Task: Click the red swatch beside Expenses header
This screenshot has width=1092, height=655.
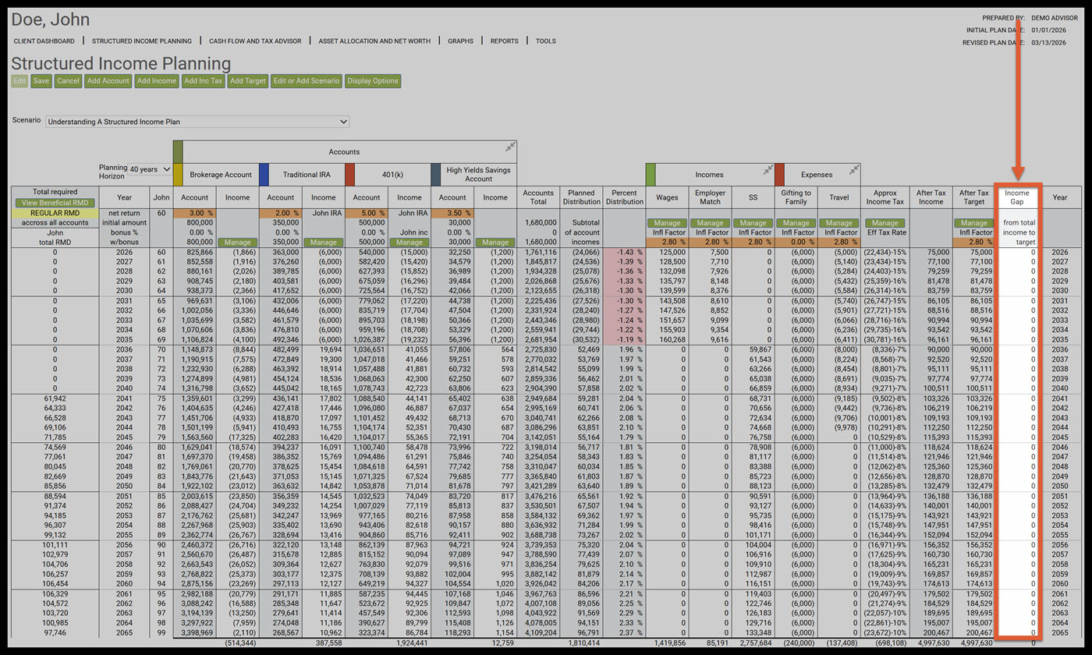Action: (x=780, y=174)
